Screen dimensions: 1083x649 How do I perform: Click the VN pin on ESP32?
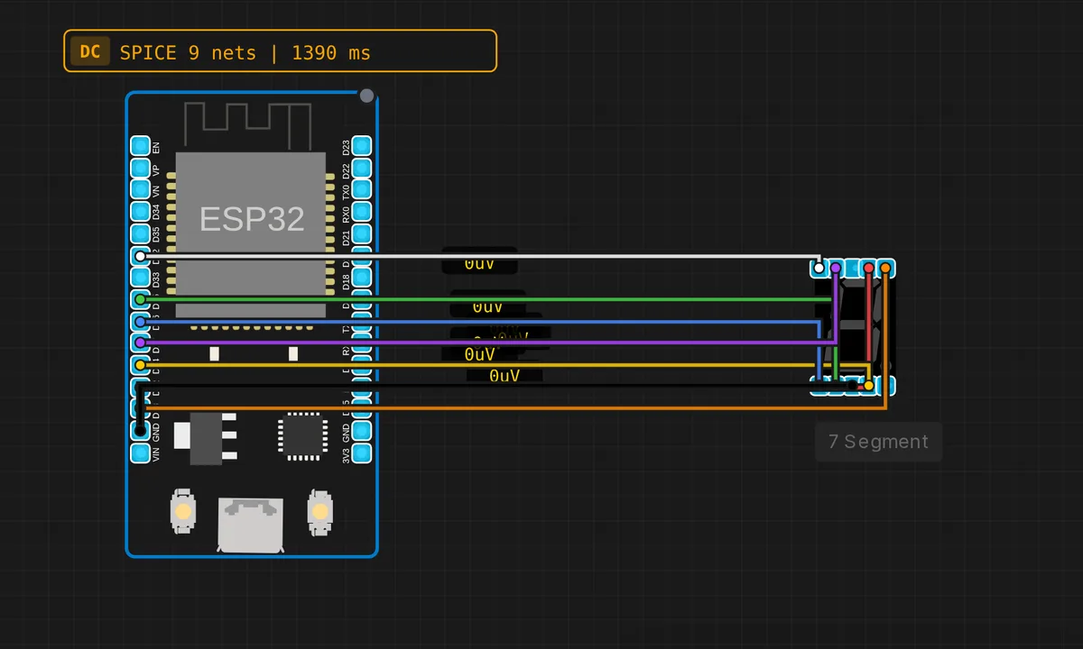tap(140, 189)
